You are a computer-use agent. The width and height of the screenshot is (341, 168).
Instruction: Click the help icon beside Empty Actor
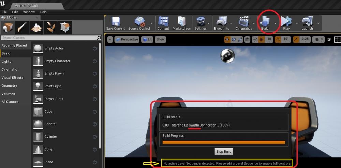tap(94, 49)
